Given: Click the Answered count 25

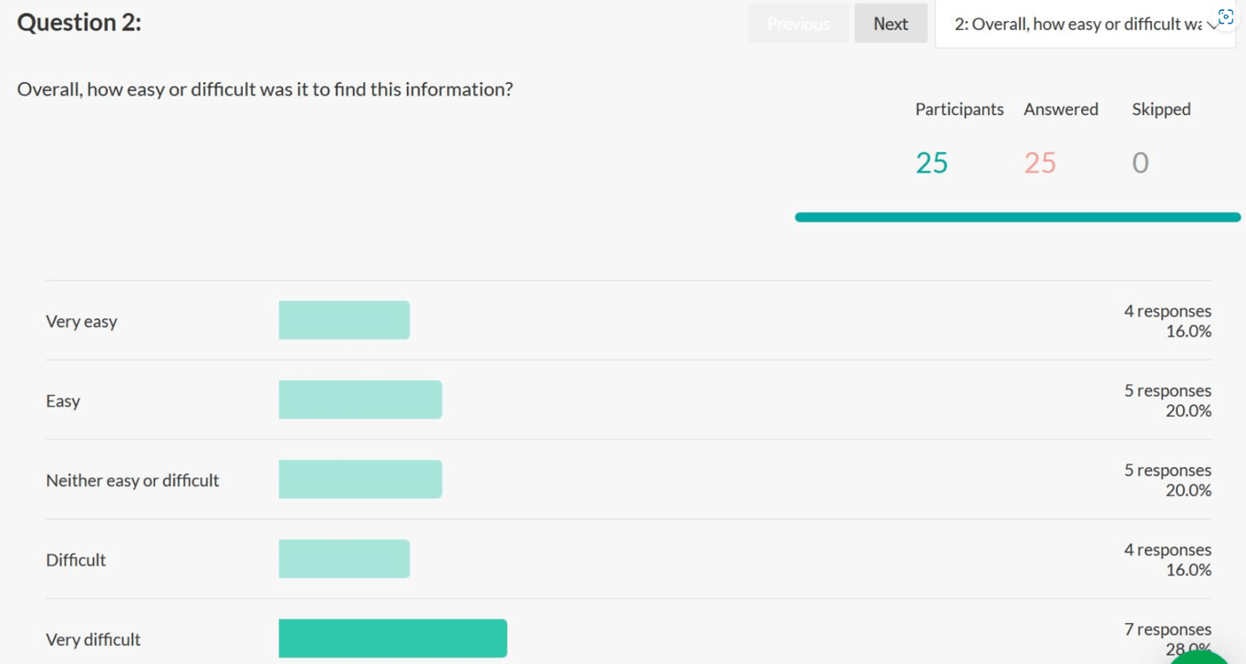Looking at the screenshot, I should 1040,162.
